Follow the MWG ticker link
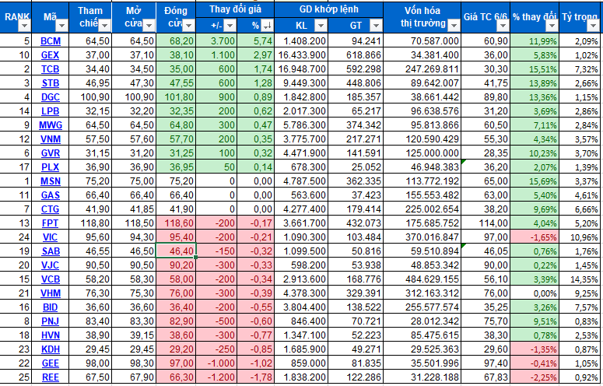 [51, 125]
